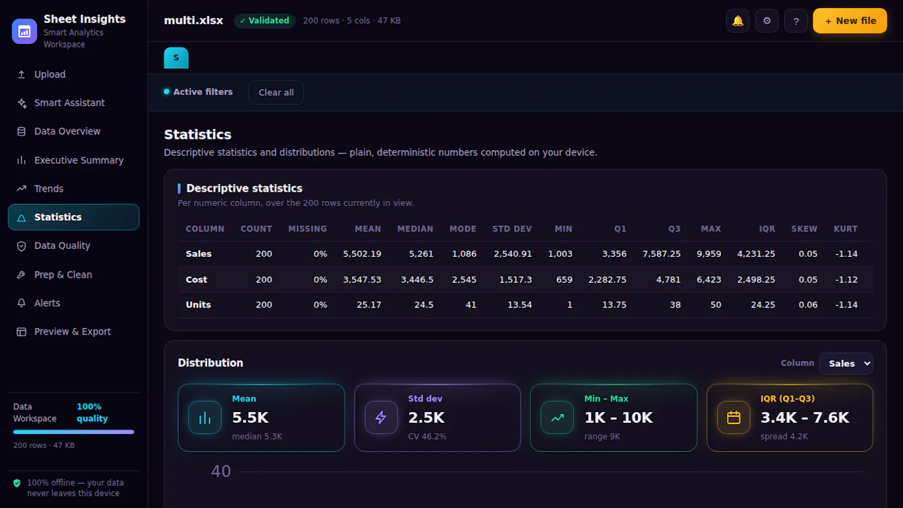Open Smart Assistant menu item
This screenshot has width=903, height=508.
[73, 103]
